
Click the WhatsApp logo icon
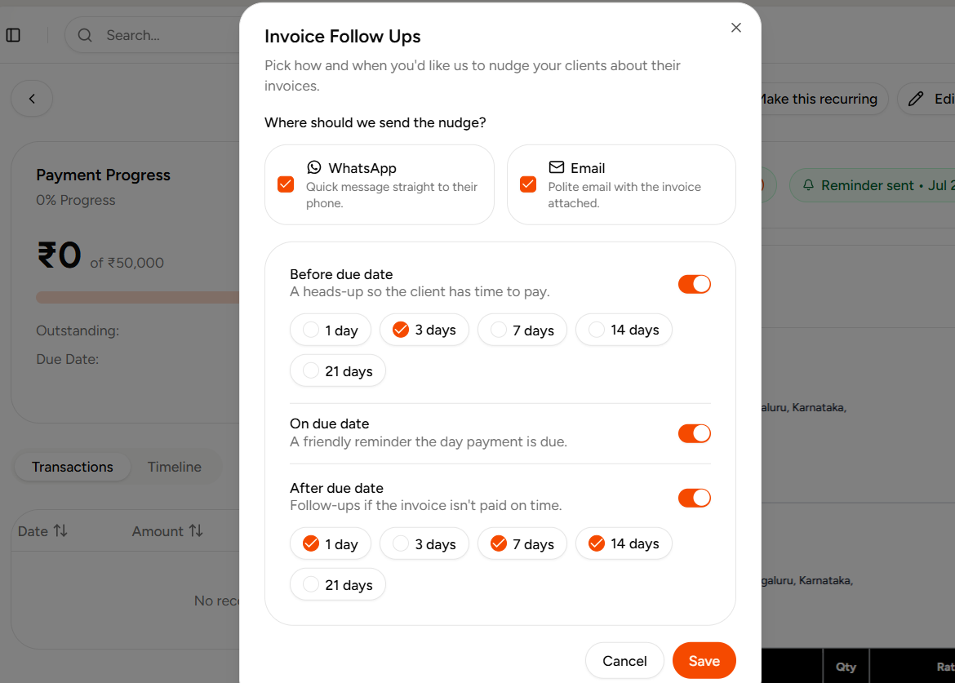[x=314, y=167]
